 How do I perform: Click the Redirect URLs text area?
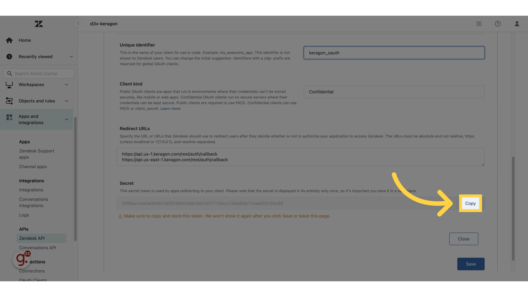(x=300, y=157)
